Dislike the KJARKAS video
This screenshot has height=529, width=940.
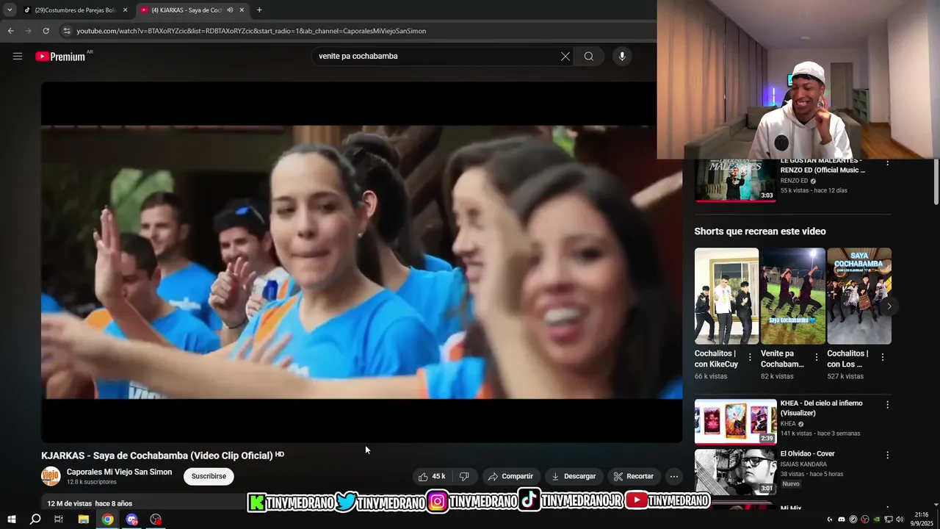(464, 476)
